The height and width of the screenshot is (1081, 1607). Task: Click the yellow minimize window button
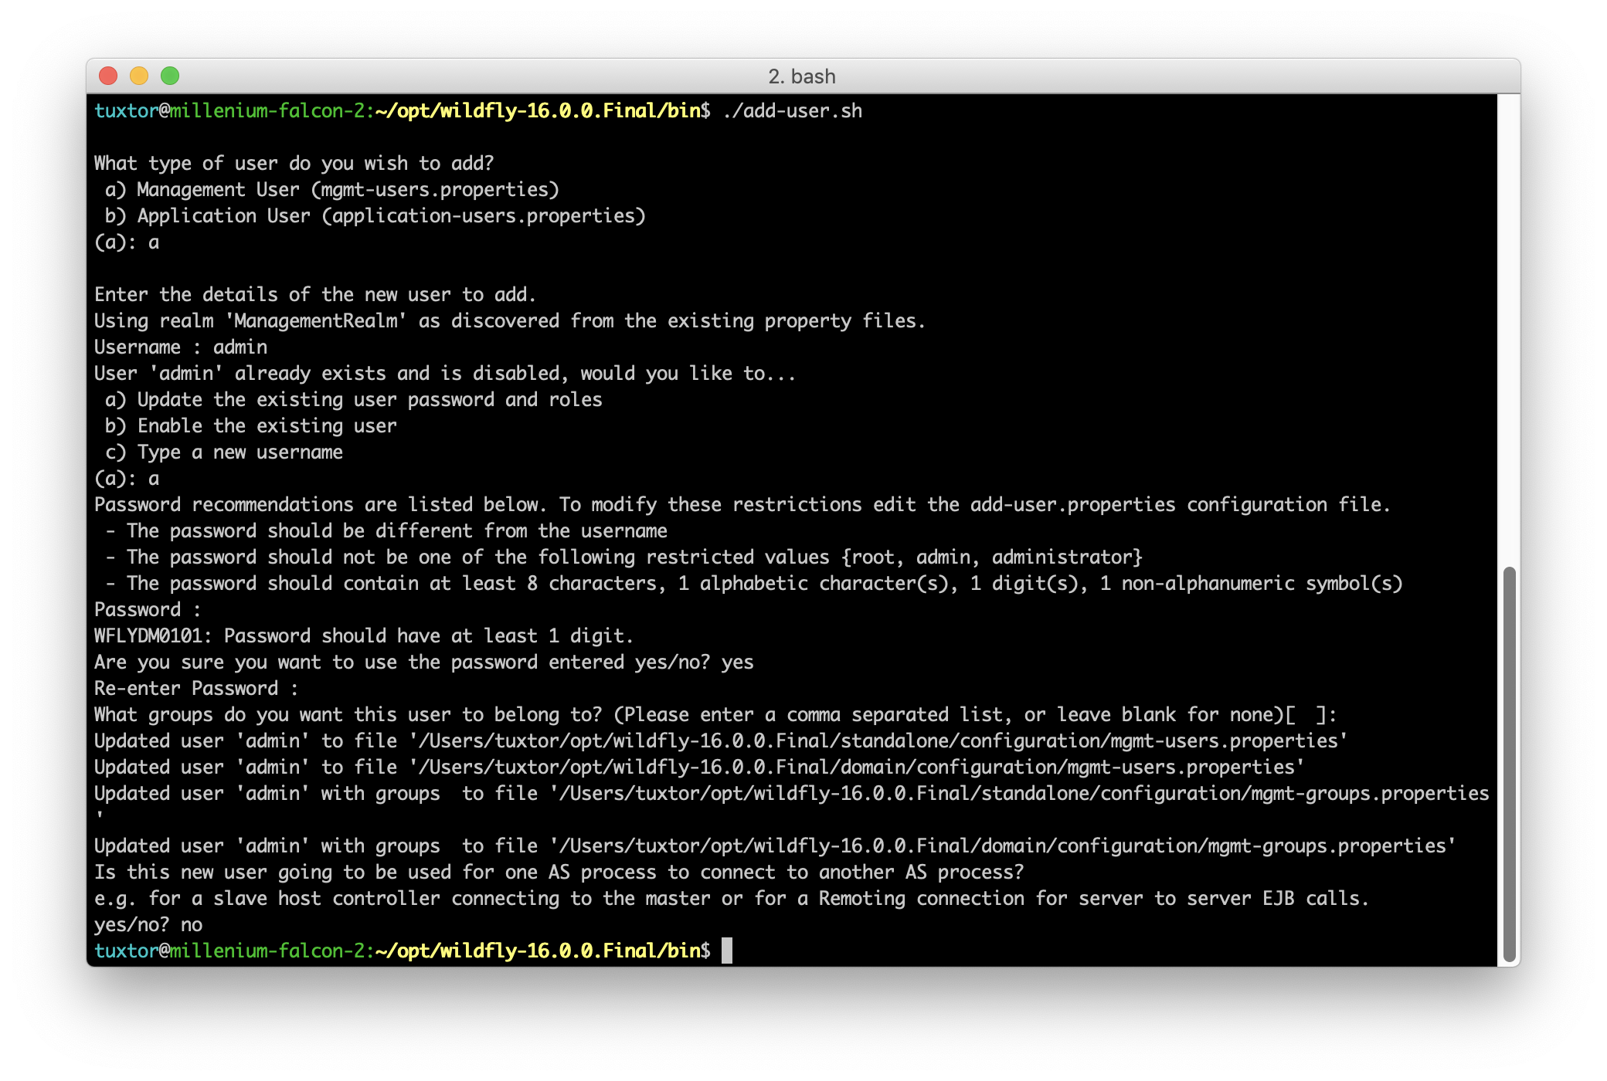[139, 76]
